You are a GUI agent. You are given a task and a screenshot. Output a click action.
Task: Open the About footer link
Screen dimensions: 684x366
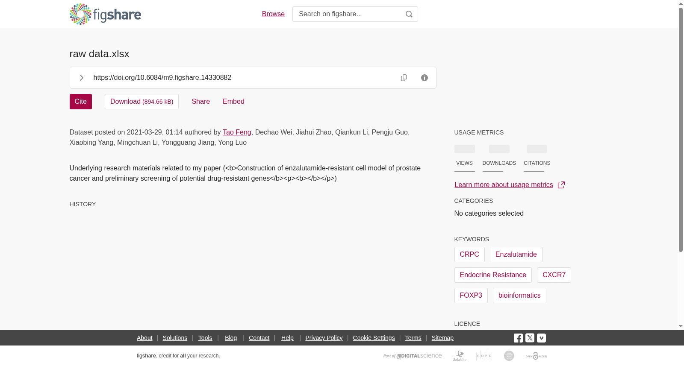pyautogui.click(x=144, y=338)
